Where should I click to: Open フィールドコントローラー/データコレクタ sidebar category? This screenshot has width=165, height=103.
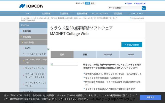[x=33, y=75]
